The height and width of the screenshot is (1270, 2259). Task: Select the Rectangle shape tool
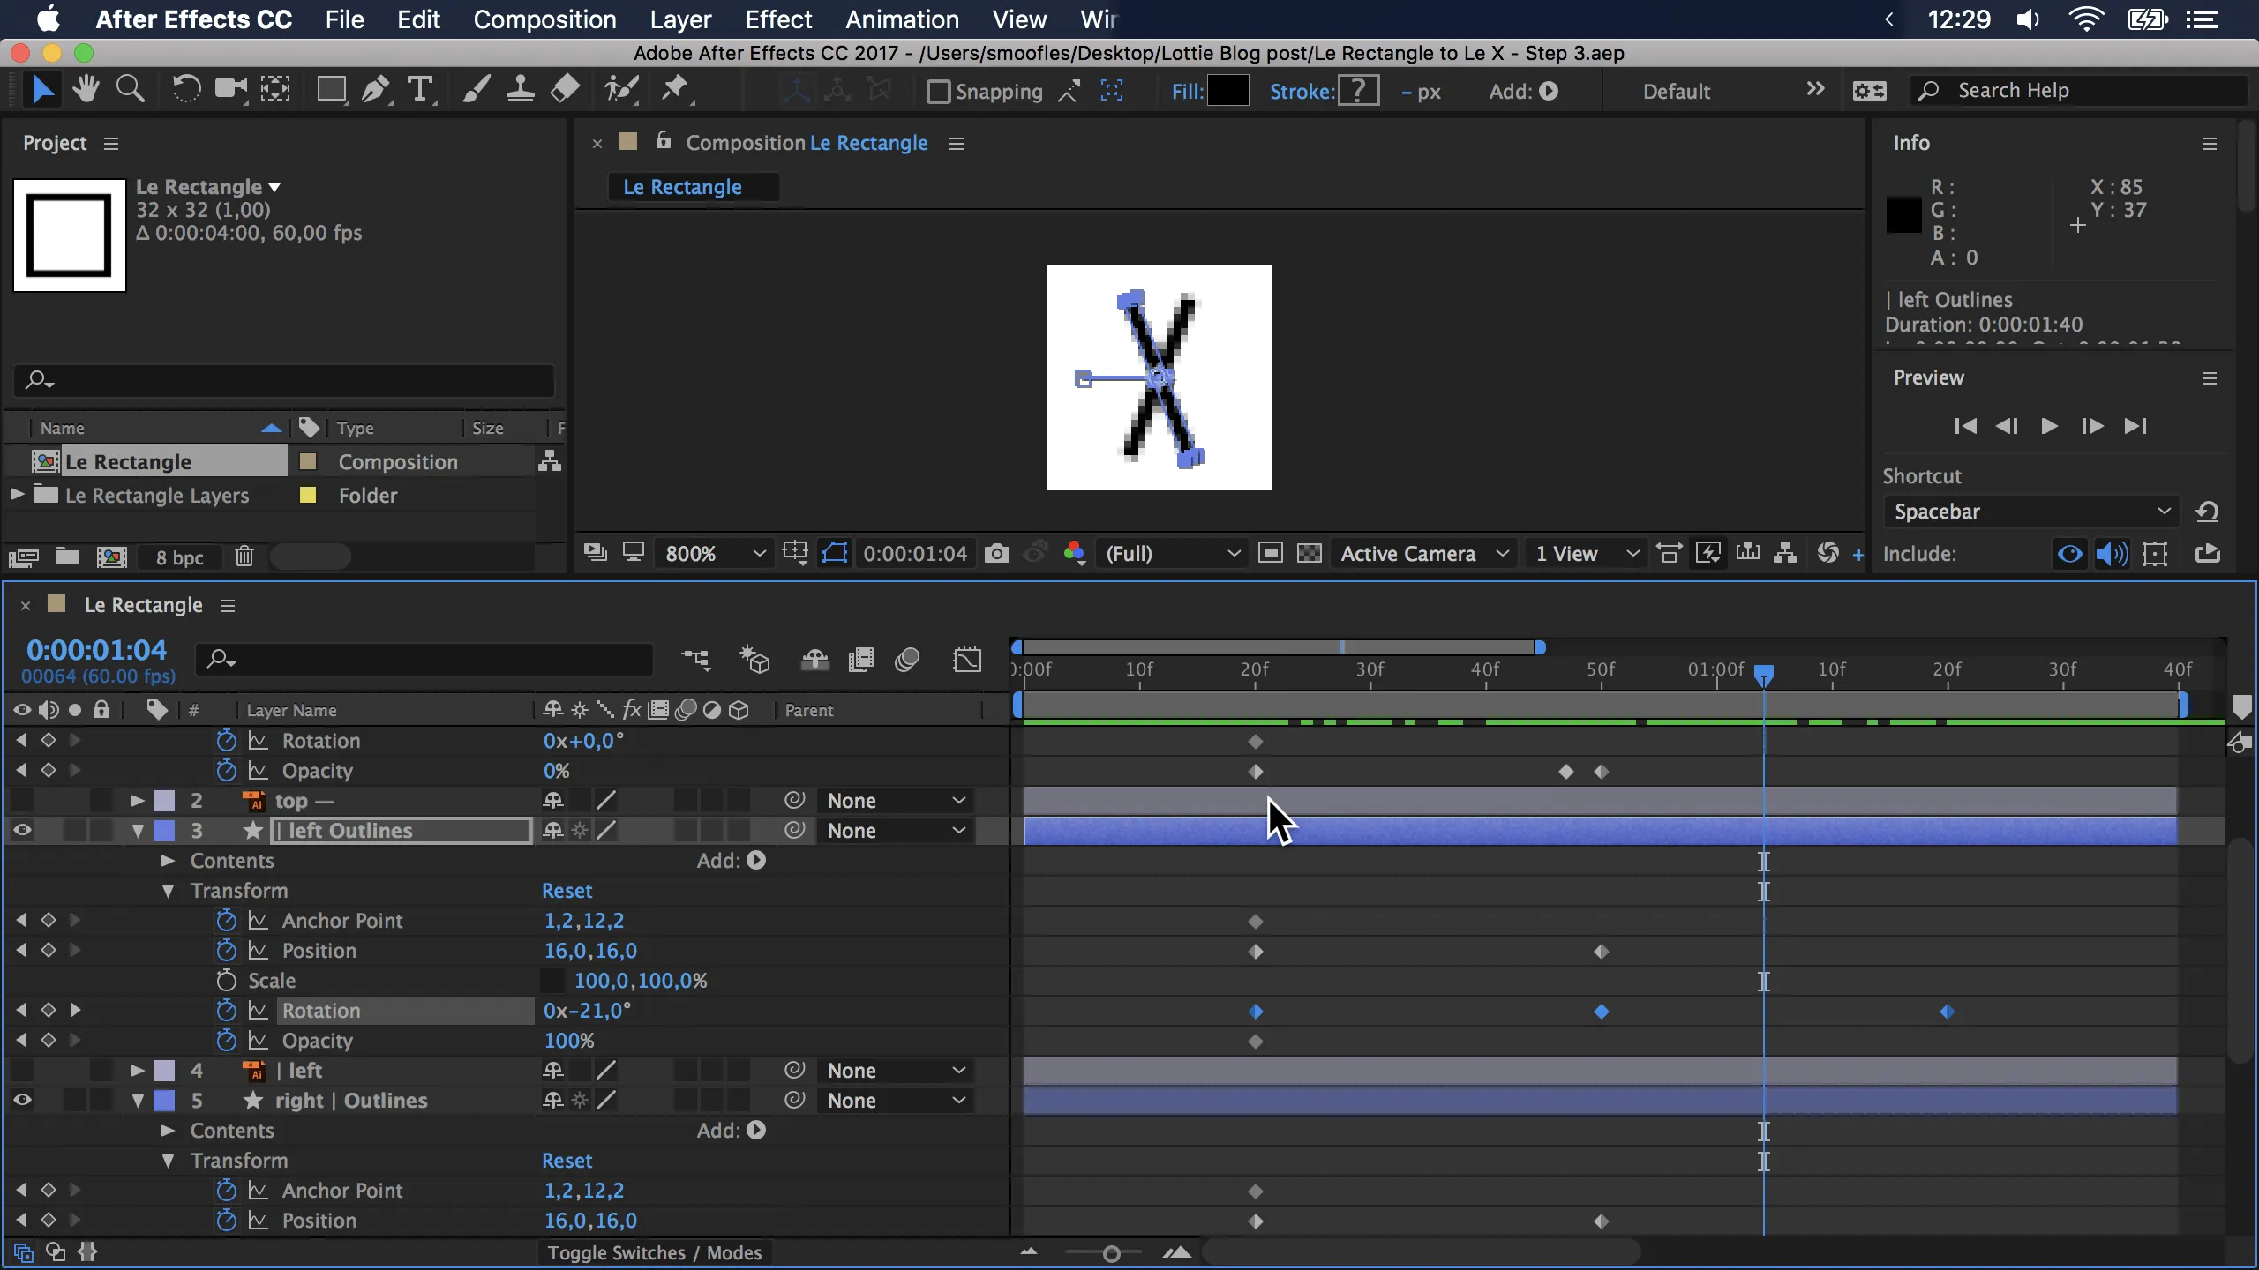click(x=331, y=90)
